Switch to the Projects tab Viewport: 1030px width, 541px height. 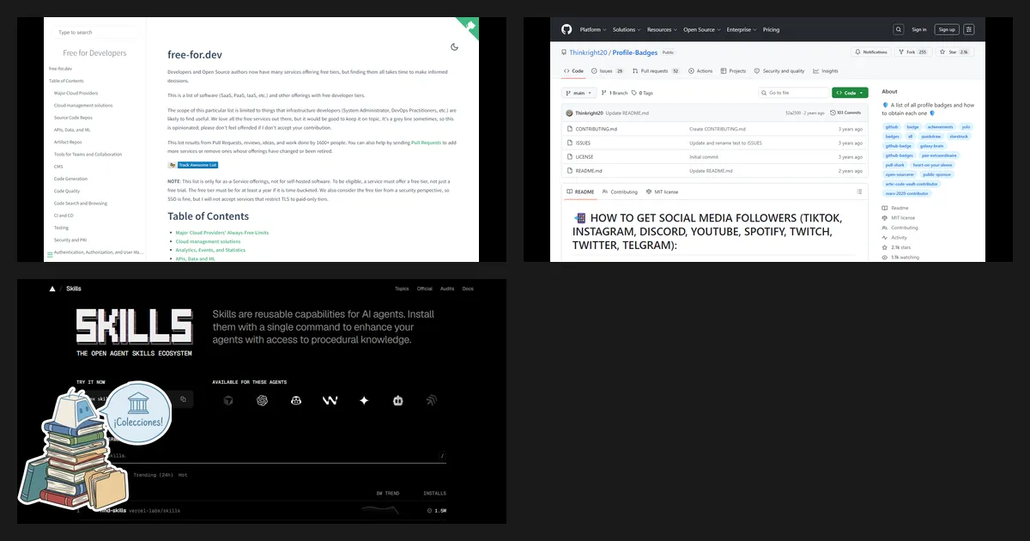pos(734,71)
